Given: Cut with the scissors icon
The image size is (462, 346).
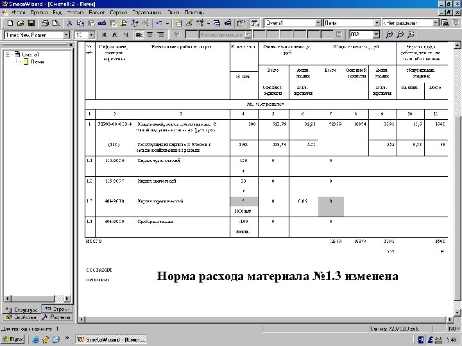Looking at the screenshot, I should click(x=69, y=23).
